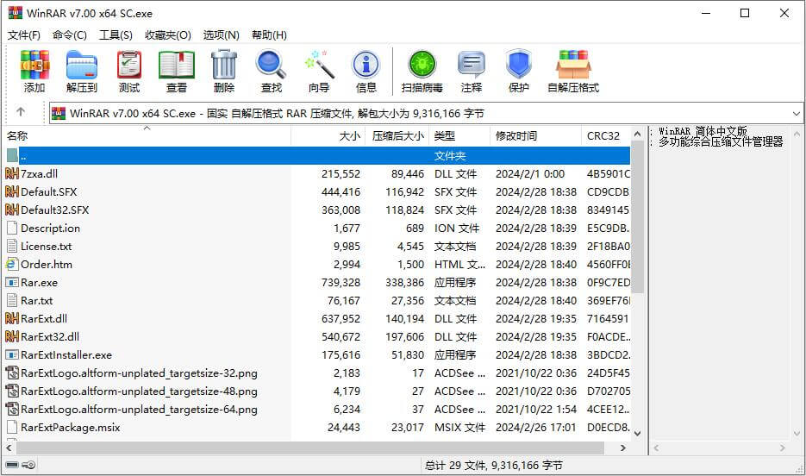
Task: Open the 命令(C) menu
Action: [x=70, y=35]
